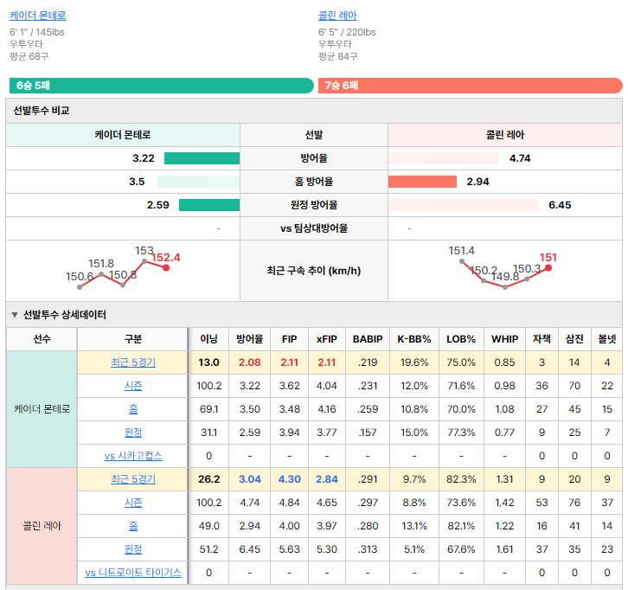Image resolution: width=628 pixels, height=590 pixels.
Task: Click the 26.2 innings cell
Action: tap(208, 479)
